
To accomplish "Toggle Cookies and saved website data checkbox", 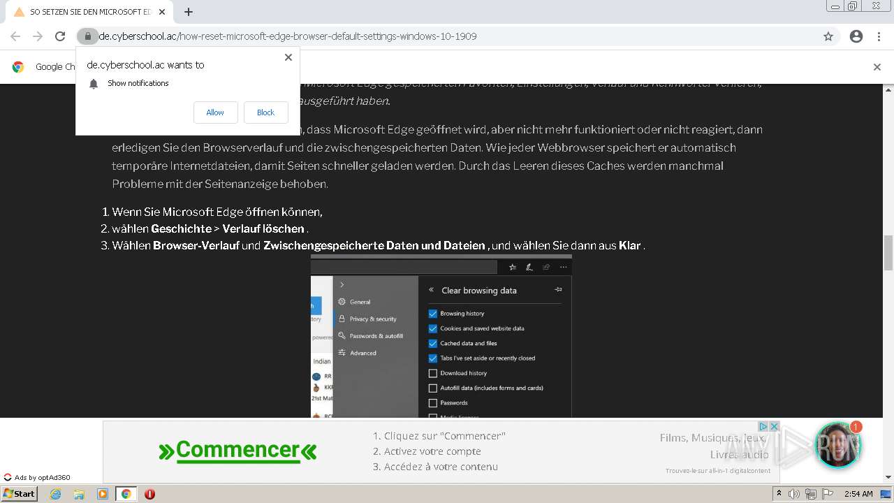I will pos(433,328).
